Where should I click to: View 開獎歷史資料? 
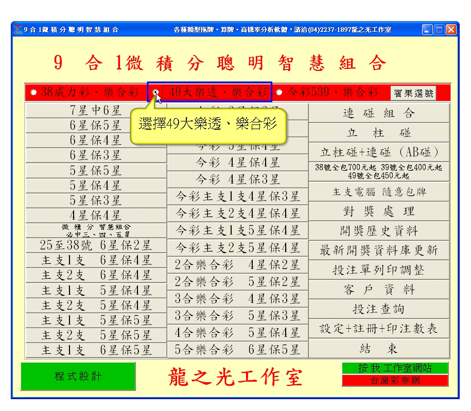tap(379, 231)
